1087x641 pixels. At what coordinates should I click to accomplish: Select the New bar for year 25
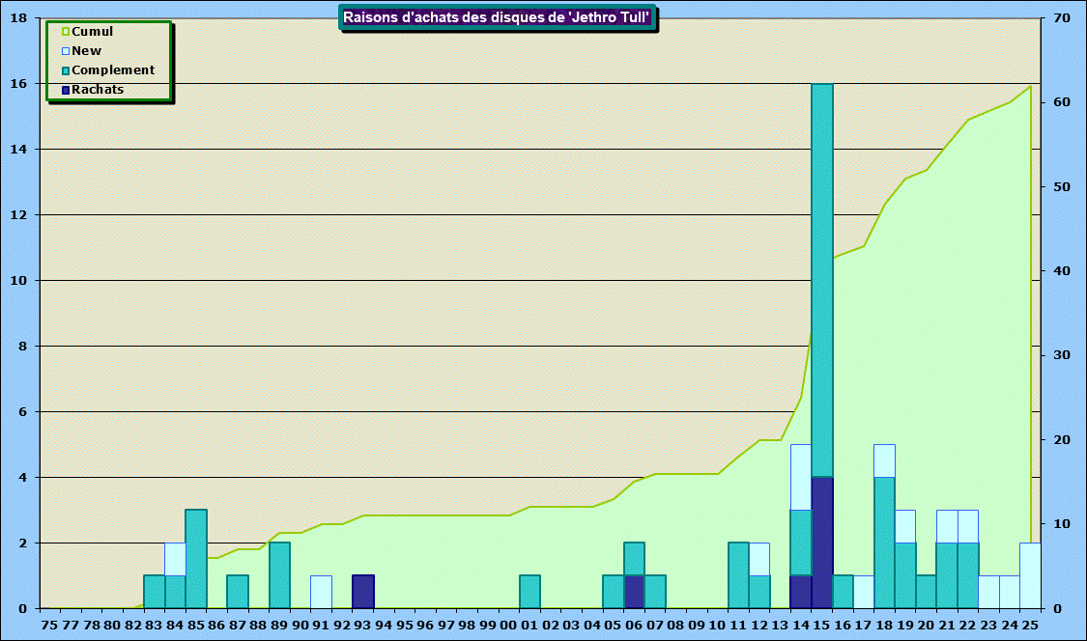[x=1030, y=575]
